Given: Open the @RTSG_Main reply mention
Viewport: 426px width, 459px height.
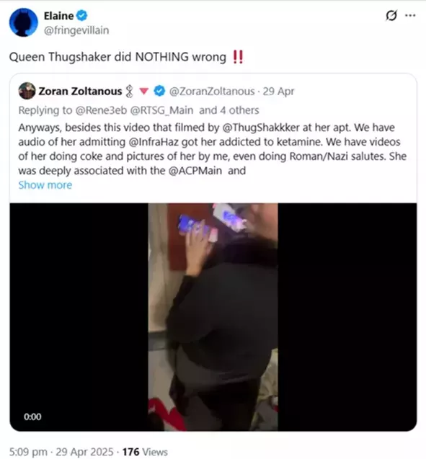Looking at the screenshot, I should (x=161, y=110).
